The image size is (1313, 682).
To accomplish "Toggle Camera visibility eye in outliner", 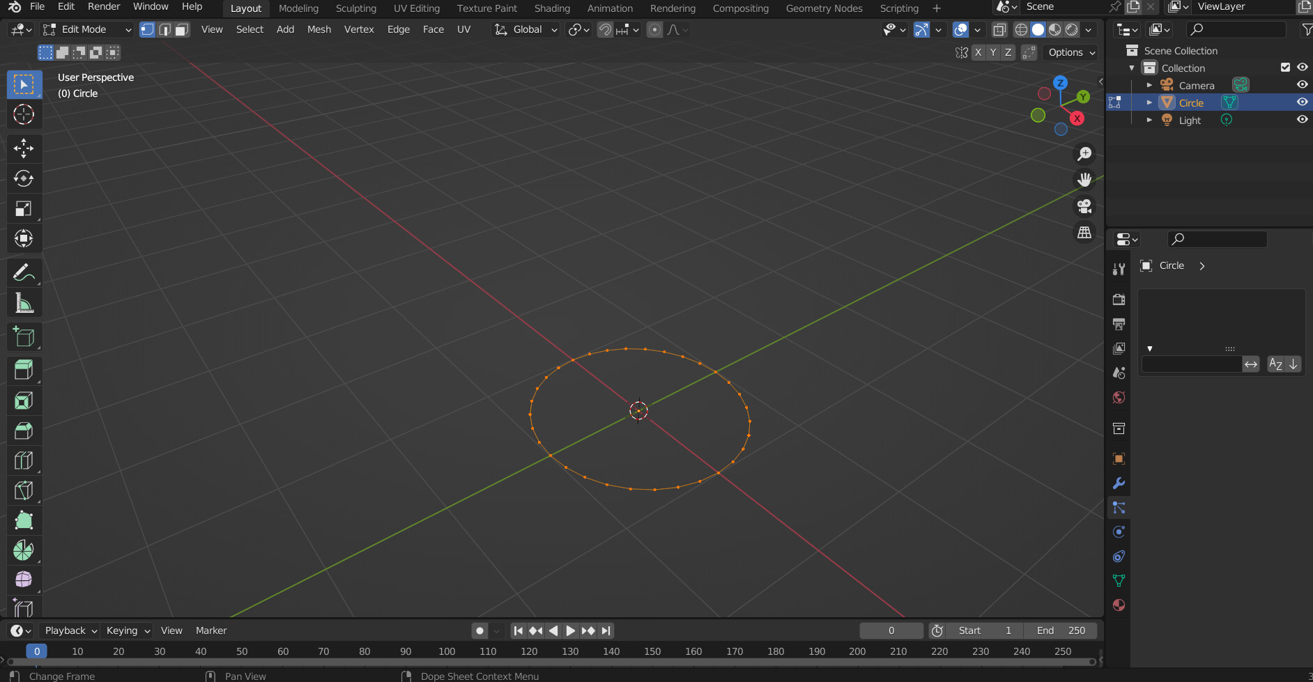I will [x=1302, y=85].
